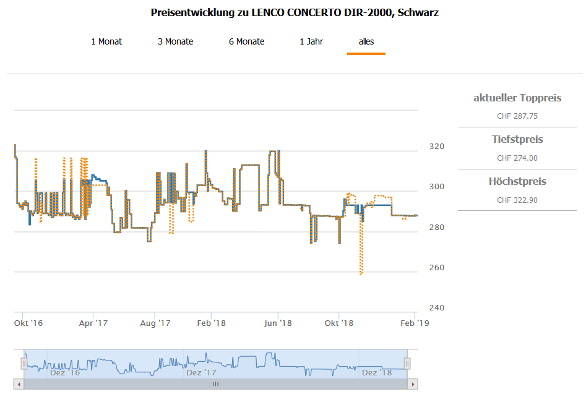The width and height of the screenshot is (586, 397).
Task: Click the left scroll arrow of navigator
Action: click(x=19, y=384)
